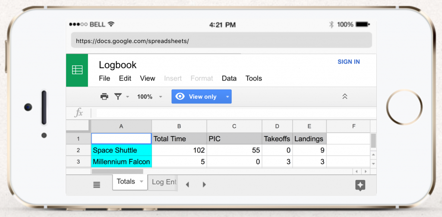
Task: Select the Takeoffs header cell
Action: point(277,139)
